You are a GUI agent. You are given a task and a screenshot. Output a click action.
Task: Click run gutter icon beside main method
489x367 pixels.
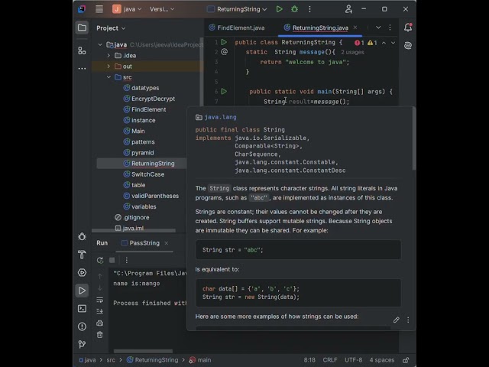click(224, 92)
